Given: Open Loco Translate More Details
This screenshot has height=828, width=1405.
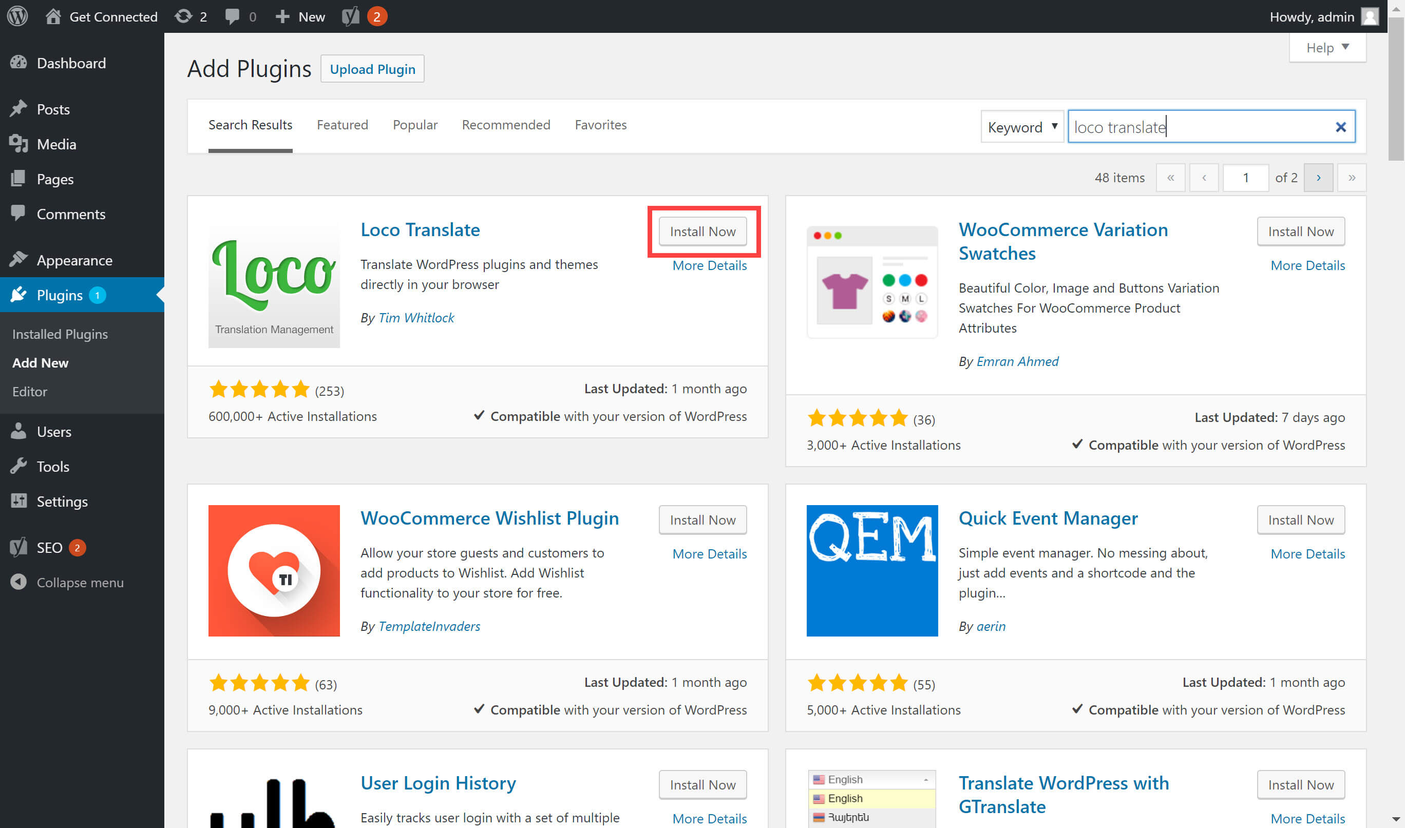Looking at the screenshot, I should tap(709, 265).
